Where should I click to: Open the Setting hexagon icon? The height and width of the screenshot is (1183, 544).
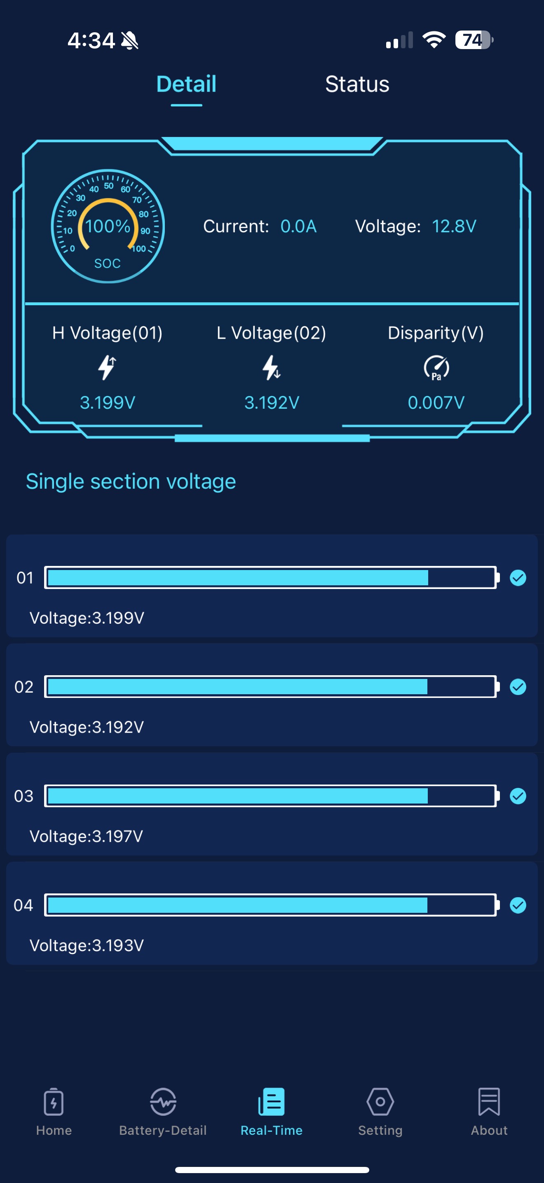pyautogui.click(x=380, y=1102)
